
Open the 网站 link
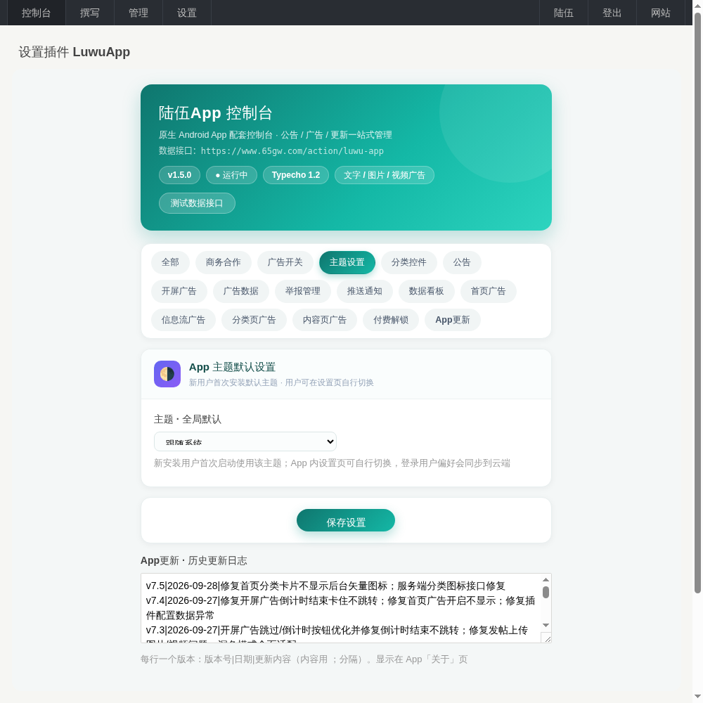pos(660,13)
